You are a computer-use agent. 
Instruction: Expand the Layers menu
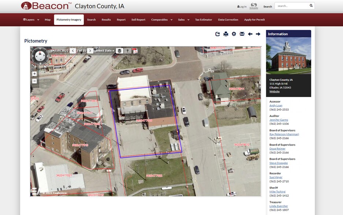31,20
